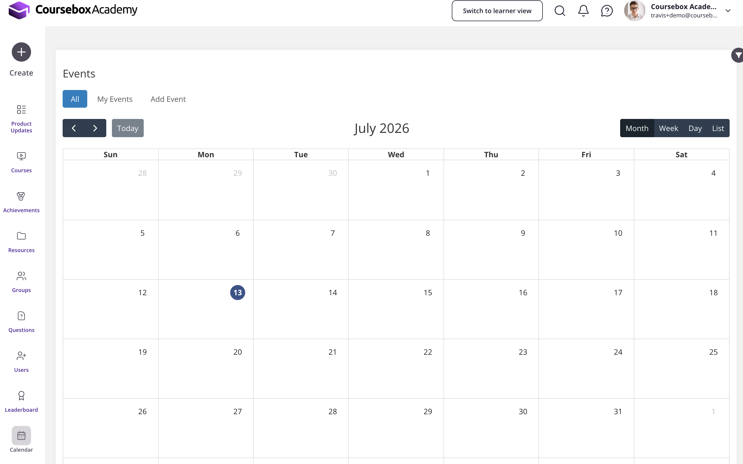Switch to Week calendar view
The width and height of the screenshot is (743, 464).
click(x=668, y=128)
